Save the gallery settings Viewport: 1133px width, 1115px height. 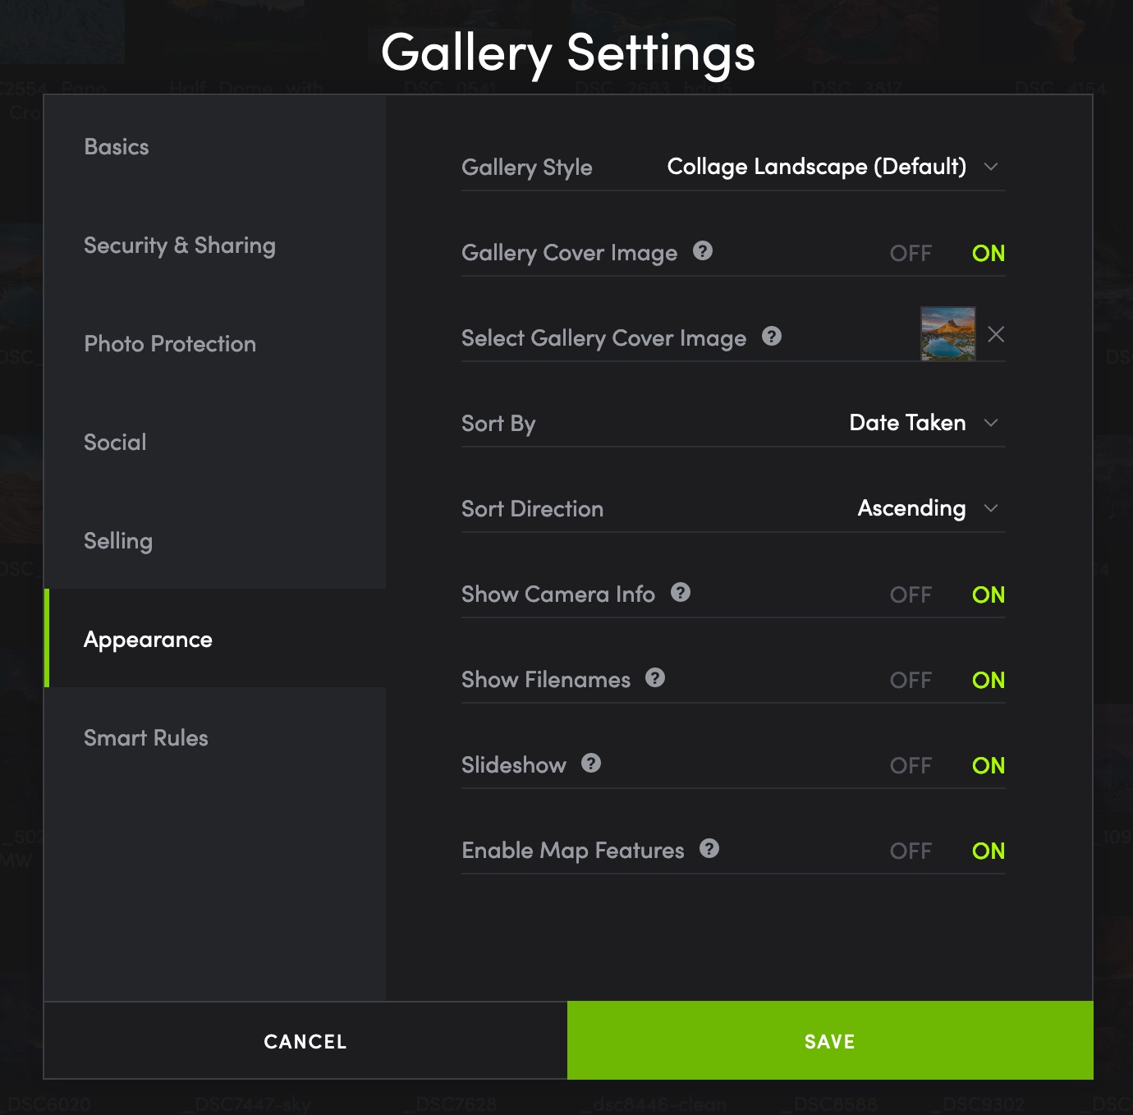[830, 1040]
